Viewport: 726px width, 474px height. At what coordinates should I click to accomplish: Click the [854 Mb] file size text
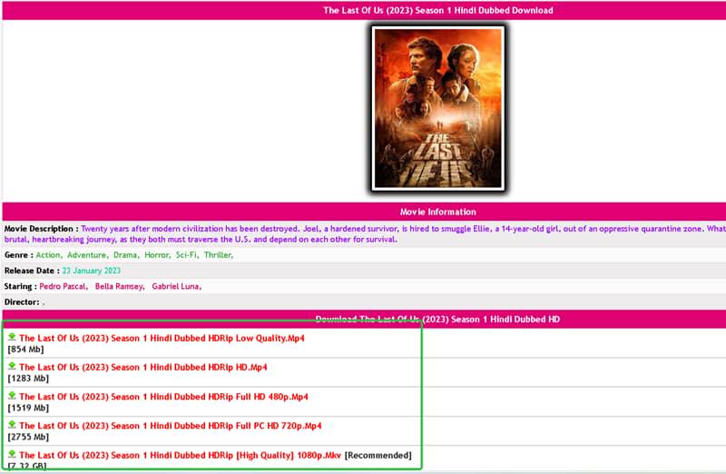(x=26, y=350)
